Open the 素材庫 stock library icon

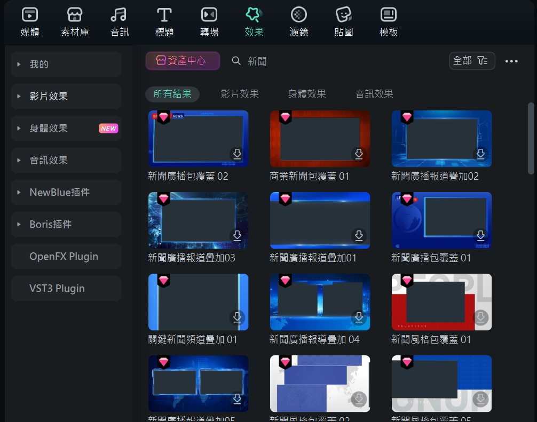point(75,22)
